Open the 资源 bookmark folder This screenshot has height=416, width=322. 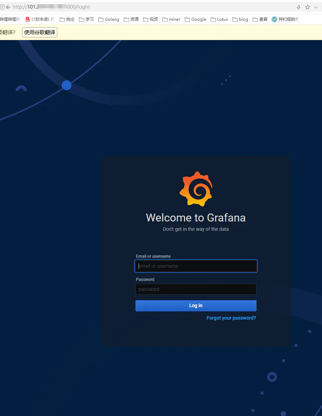(x=131, y=19)
